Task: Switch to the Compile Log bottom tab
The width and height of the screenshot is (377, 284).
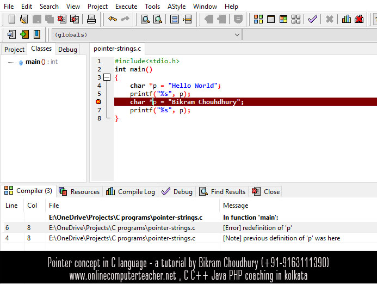Action: point(131,192)
